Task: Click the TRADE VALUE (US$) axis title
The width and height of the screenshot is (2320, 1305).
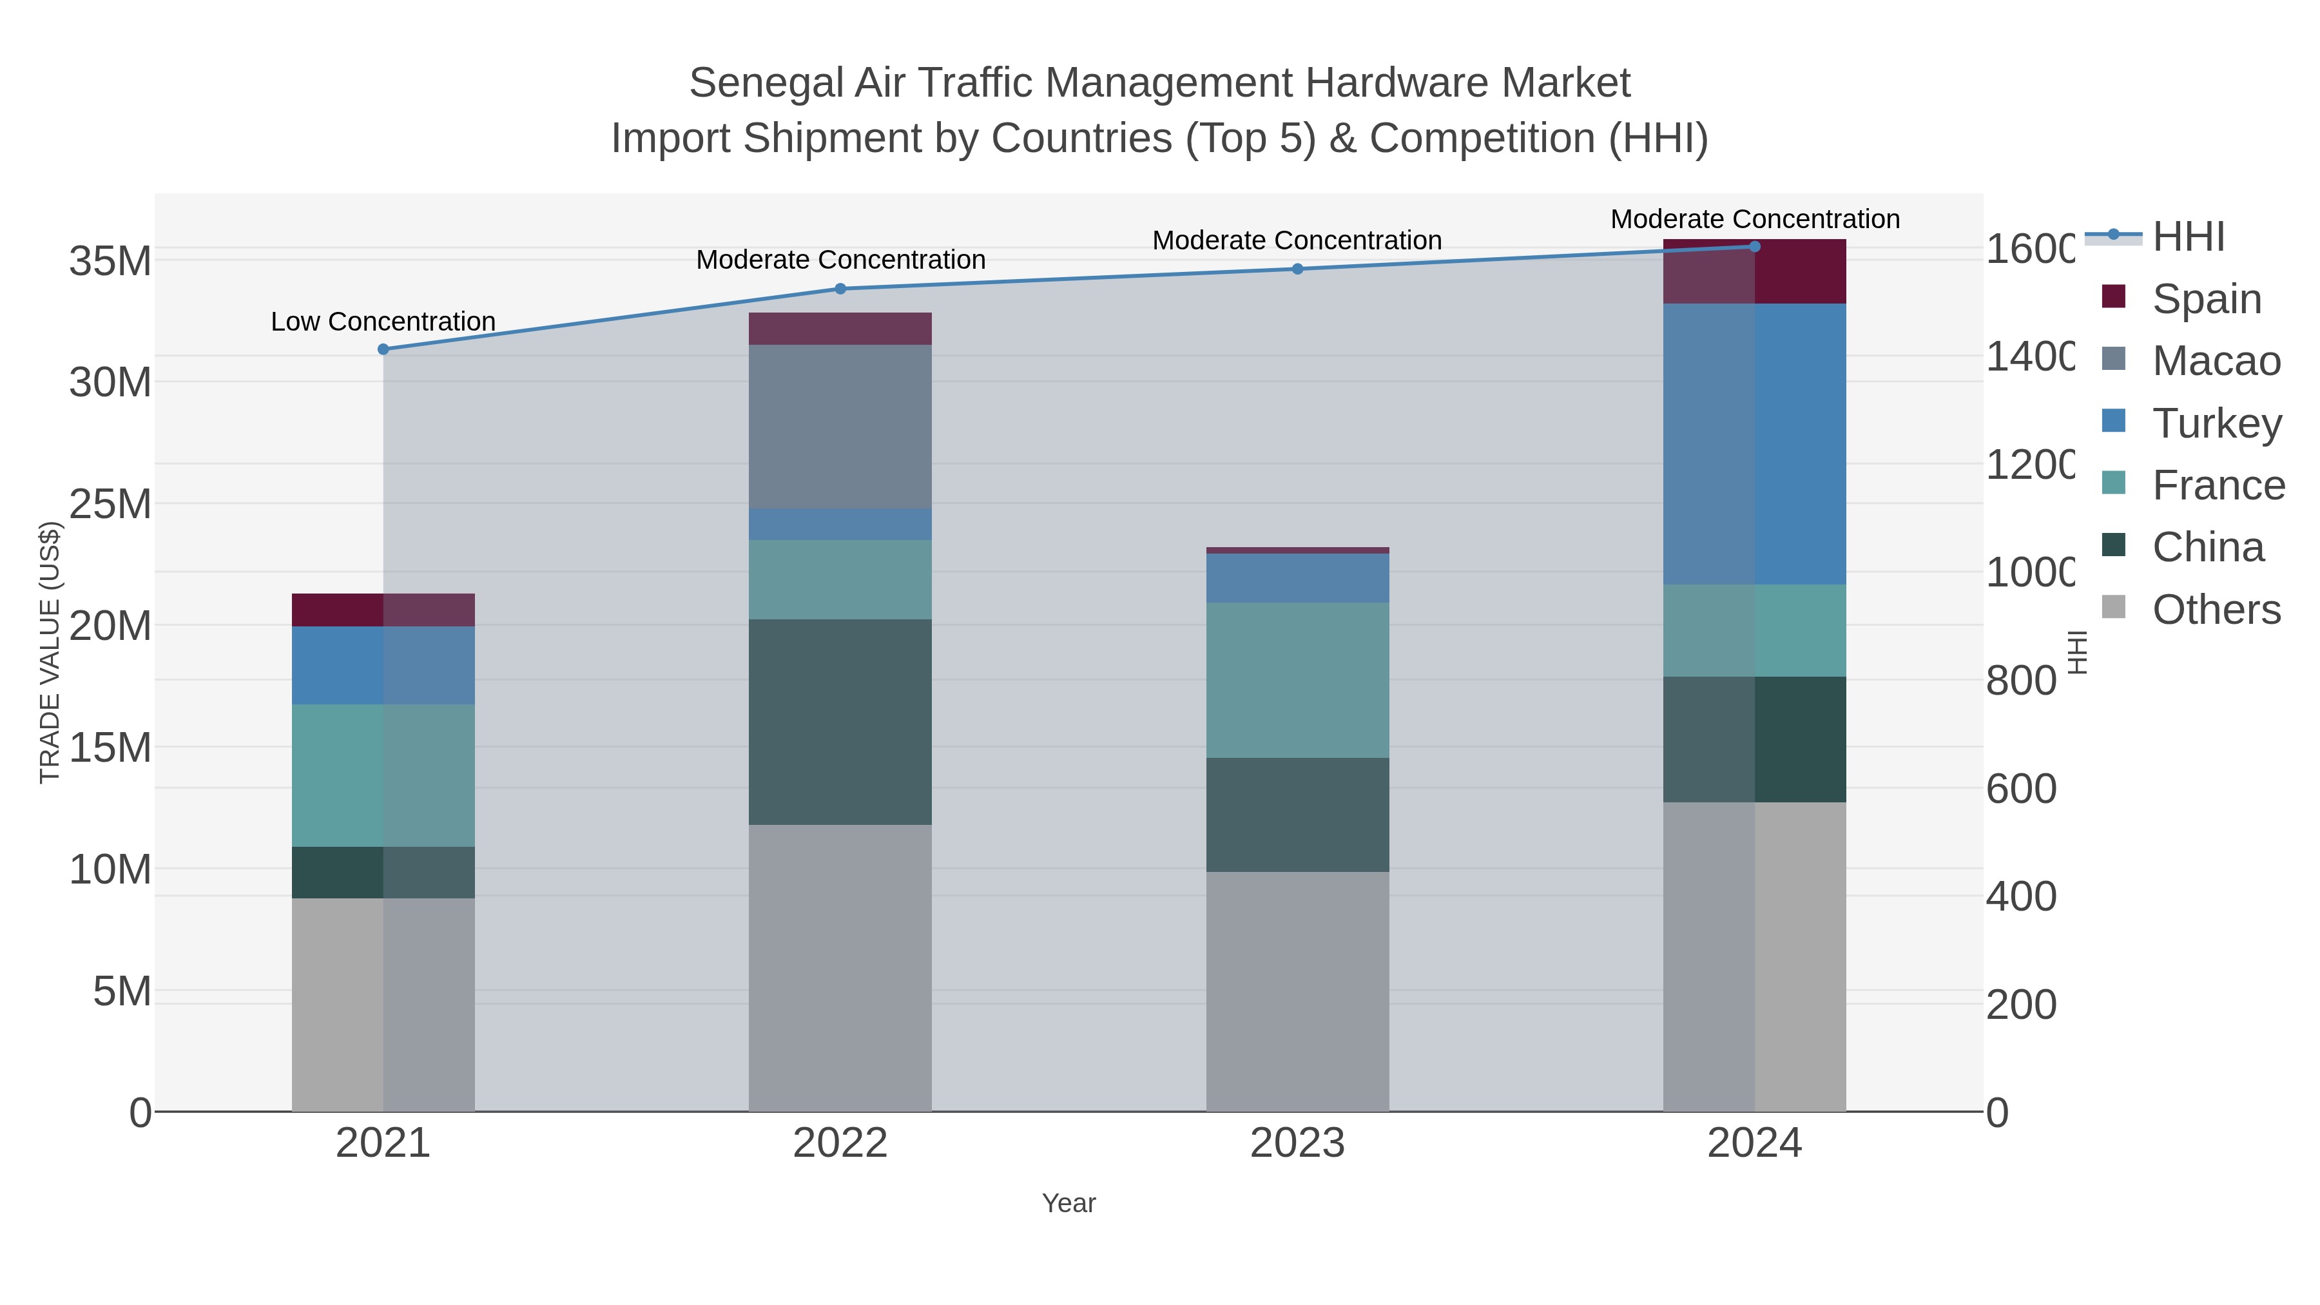Action: tap(50, 652)
